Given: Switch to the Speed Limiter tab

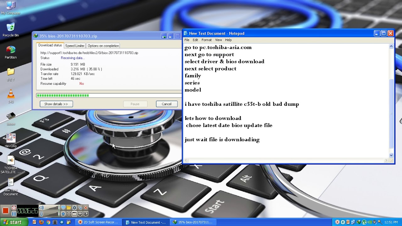Looking at the screenshot, I should click(75, 46).
